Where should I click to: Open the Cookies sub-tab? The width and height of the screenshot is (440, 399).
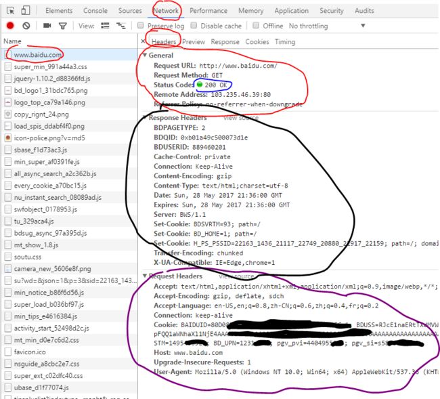tap(257, 42)
